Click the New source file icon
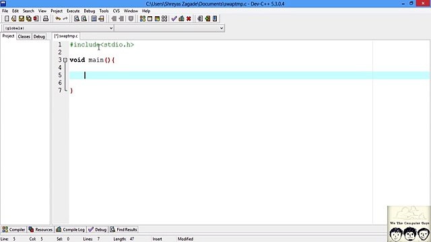The image size is (431, 242). pos(7,19)
